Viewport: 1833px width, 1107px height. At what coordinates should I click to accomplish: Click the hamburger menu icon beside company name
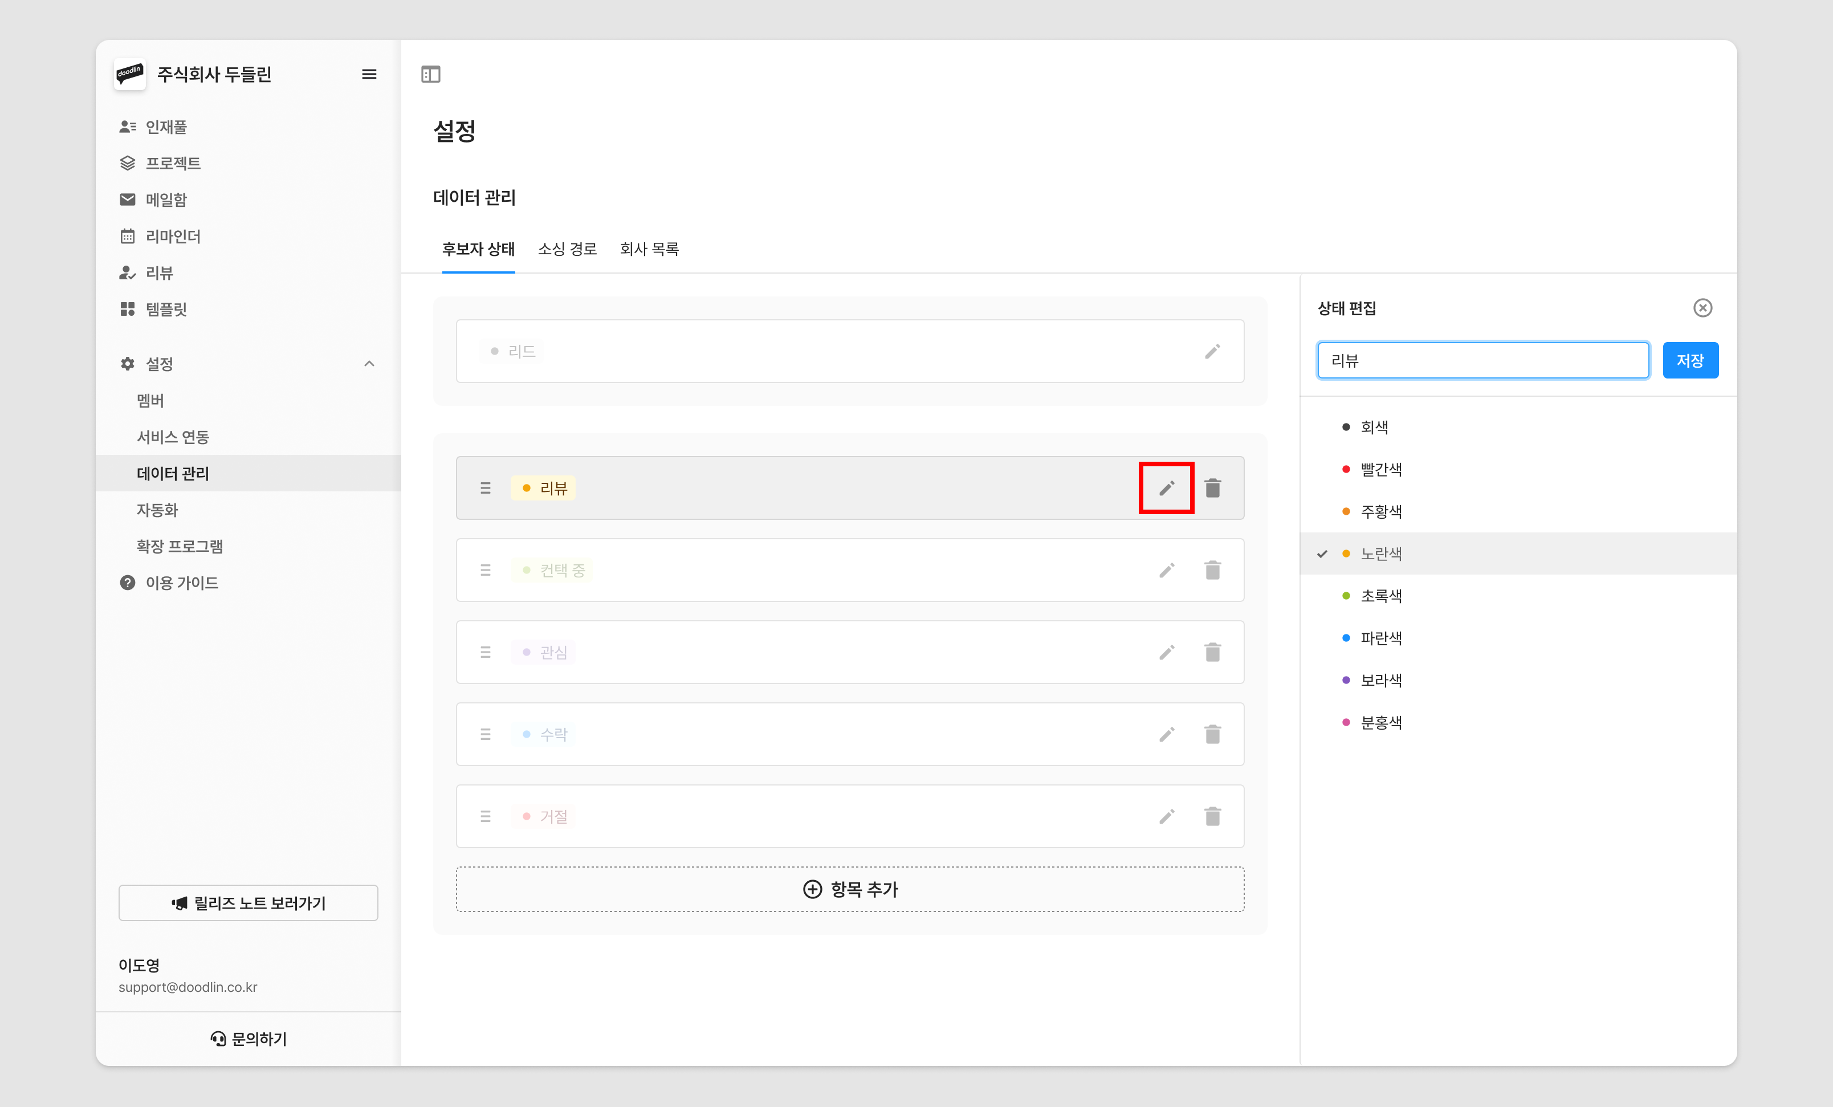(x=369, y=74)
